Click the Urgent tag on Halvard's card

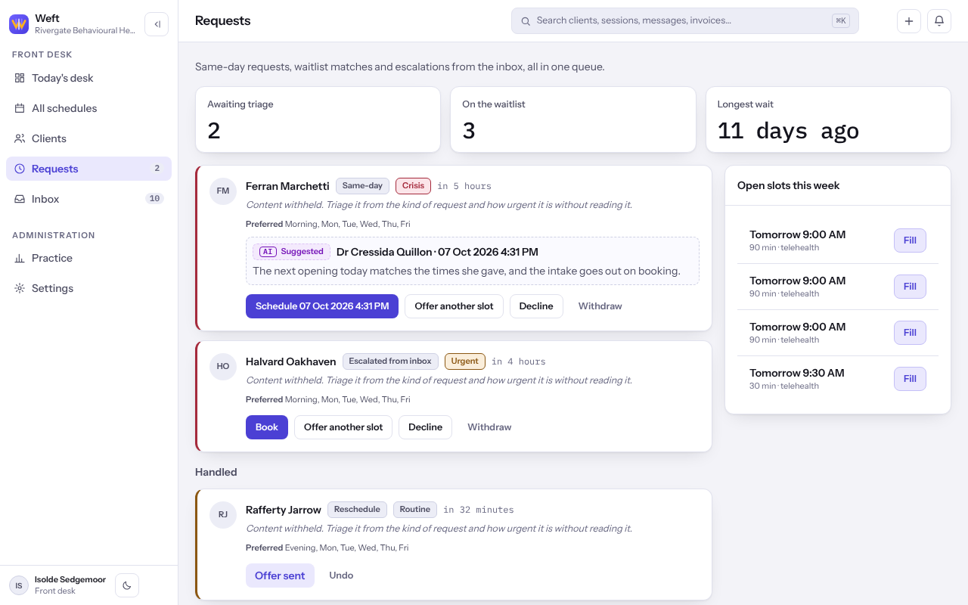[x=465, y=361]
